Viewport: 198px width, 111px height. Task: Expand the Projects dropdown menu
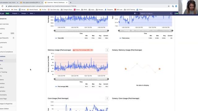click(15, 14)
